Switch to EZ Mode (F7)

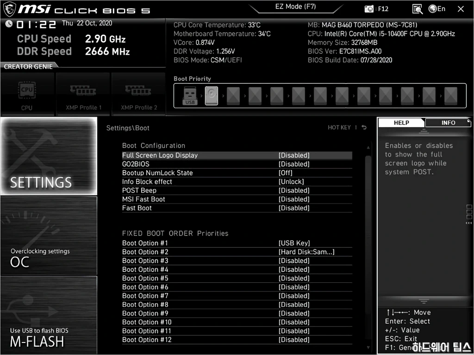coord(295,6)
